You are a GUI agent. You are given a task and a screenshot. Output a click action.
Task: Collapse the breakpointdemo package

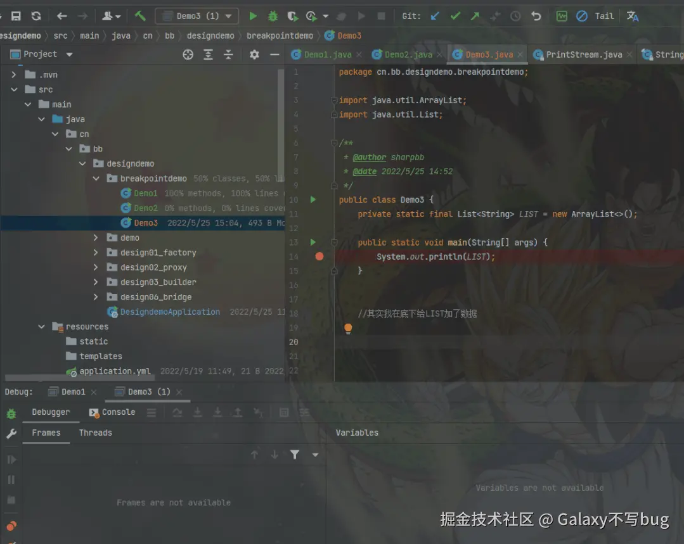96,179
